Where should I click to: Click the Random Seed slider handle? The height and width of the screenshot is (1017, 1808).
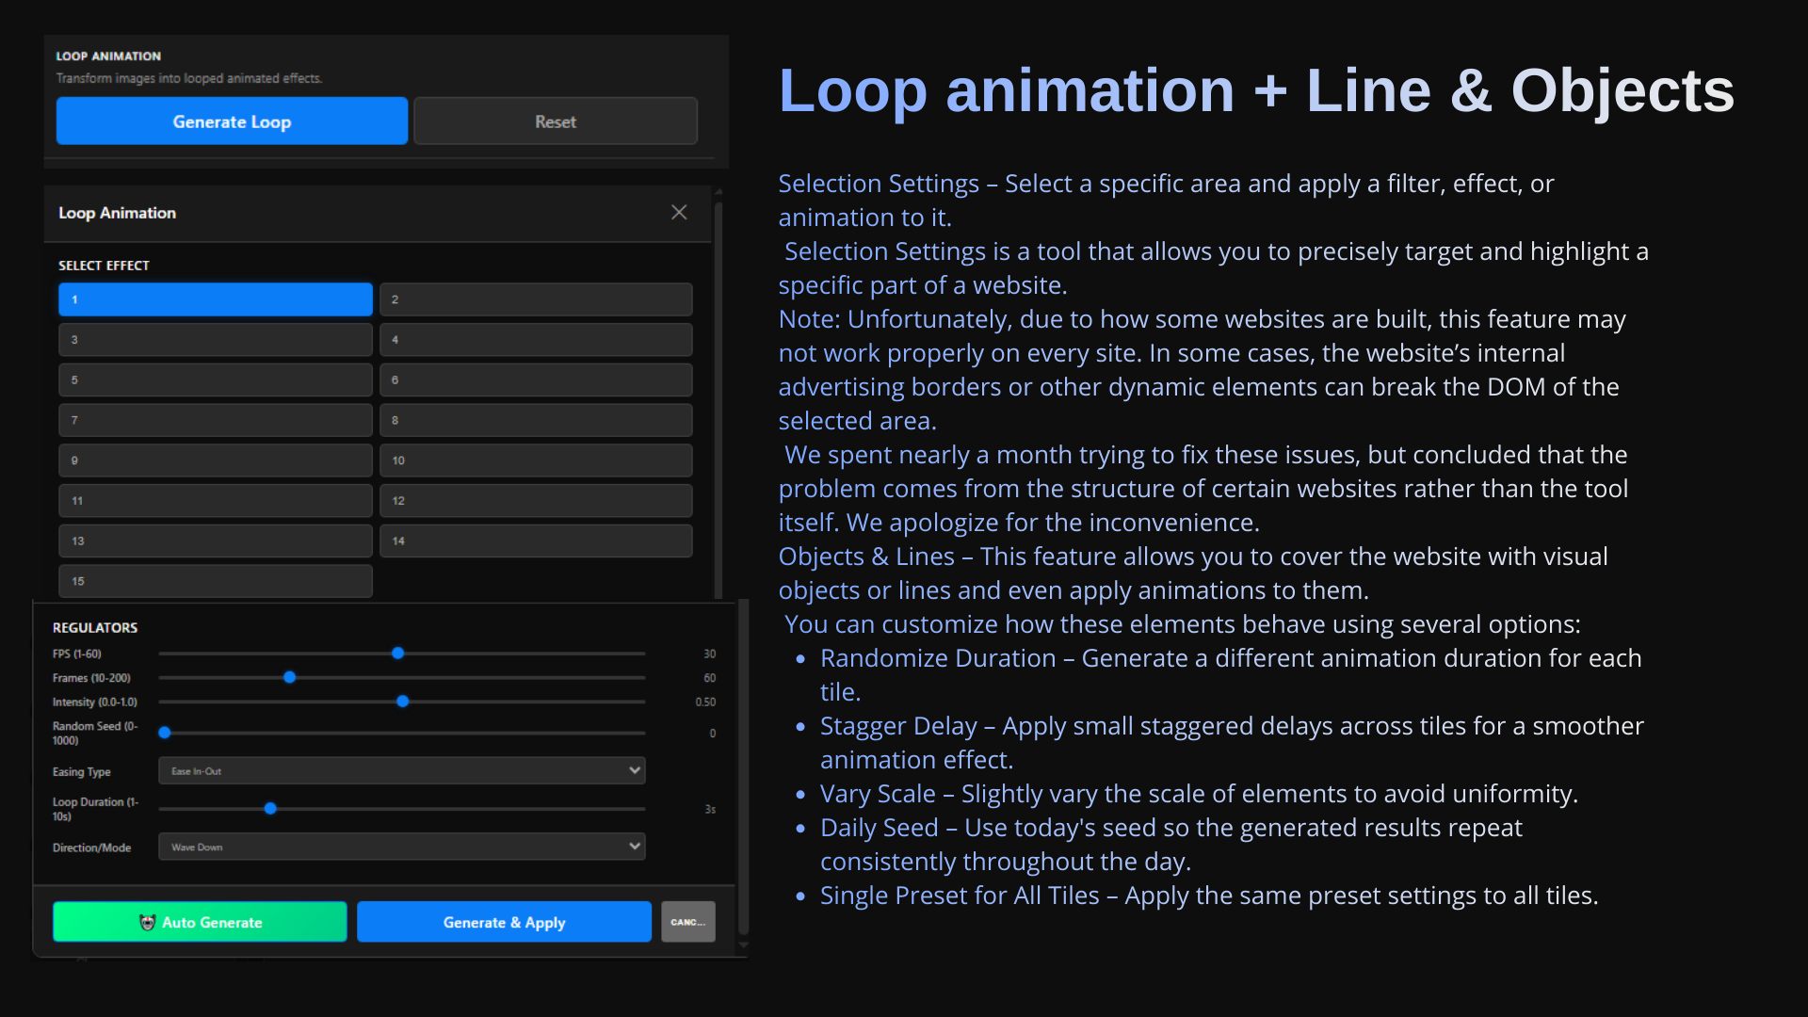point(165,733)
